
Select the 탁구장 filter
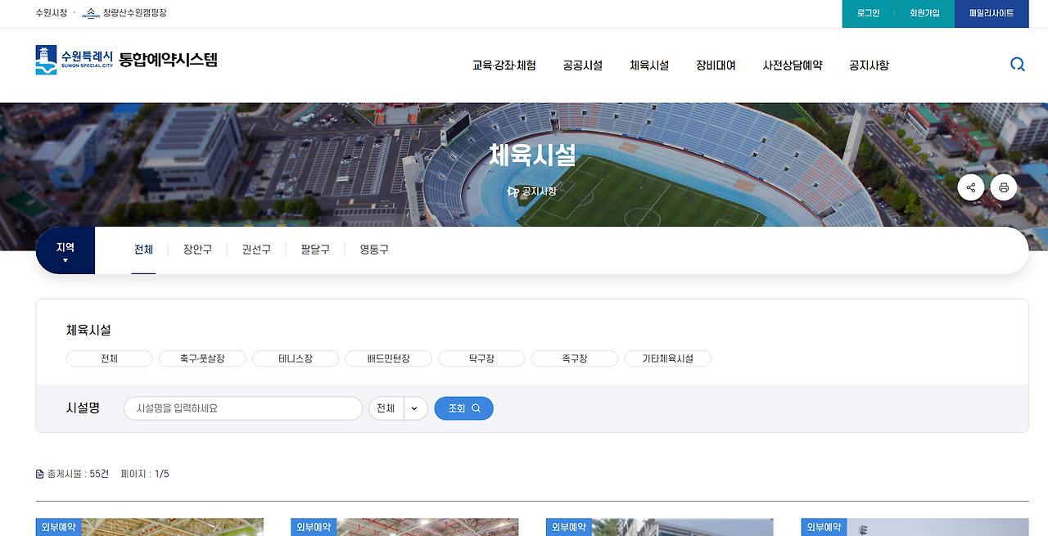[481, 358]
